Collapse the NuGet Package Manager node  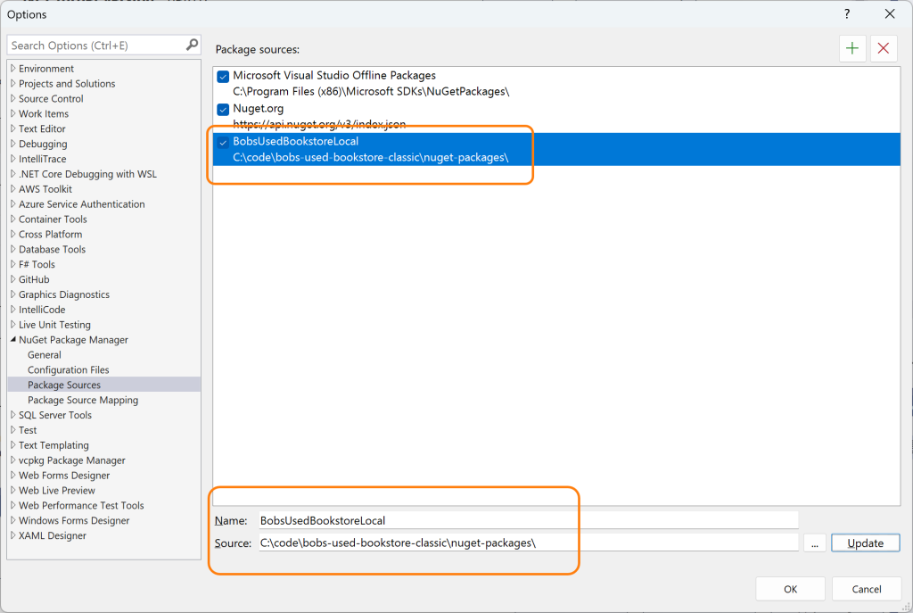coord(12,339)
